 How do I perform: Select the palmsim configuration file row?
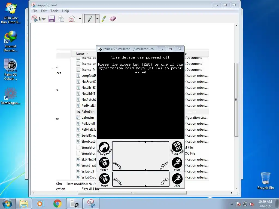click(86, 118)
